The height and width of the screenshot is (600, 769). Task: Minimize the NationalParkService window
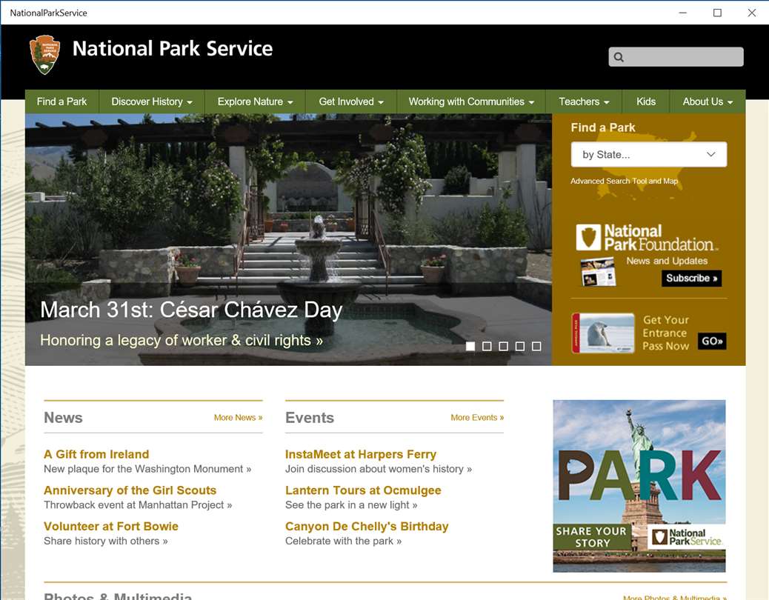click(x=682, y=13)
